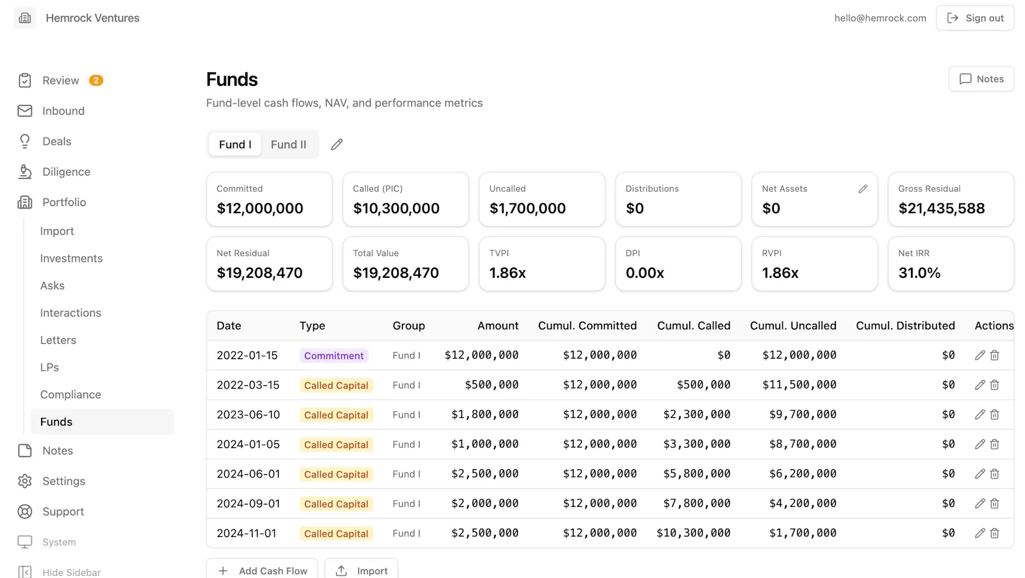Open the Deals section
The width and height of the screenshot is (1025, 578).
click(x=56, y=141)
